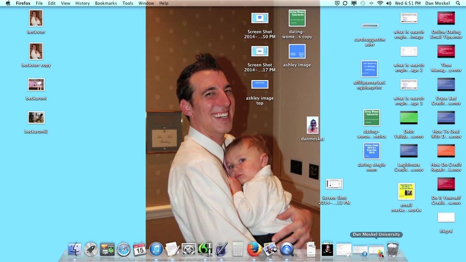Click the circular sync arrows menu bar icon
This screenshot has height=262, width=466.
pyautogui.click(x=345, y=3)
